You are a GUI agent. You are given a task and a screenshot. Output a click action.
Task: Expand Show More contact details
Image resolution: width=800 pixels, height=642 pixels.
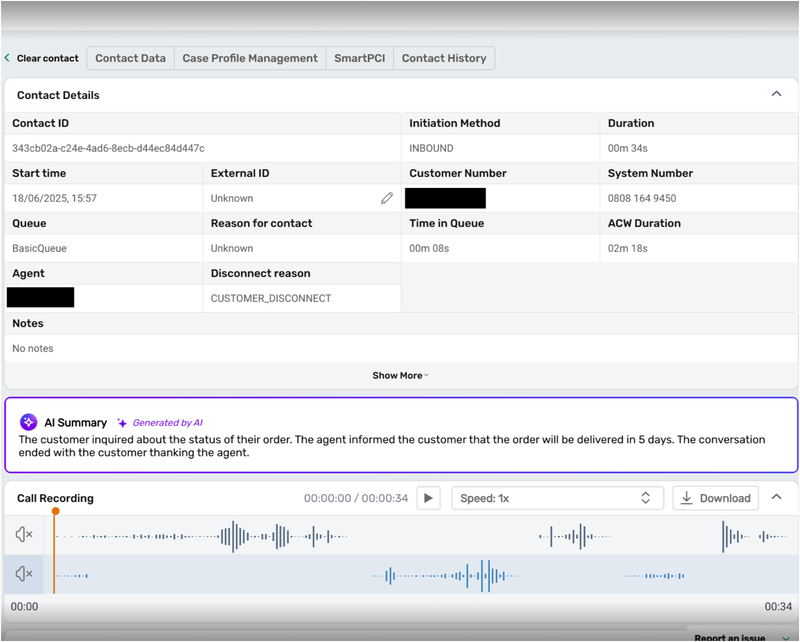(400, 375)
